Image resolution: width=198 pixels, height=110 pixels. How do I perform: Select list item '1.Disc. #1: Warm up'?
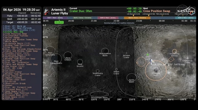[x=14, y=26]
